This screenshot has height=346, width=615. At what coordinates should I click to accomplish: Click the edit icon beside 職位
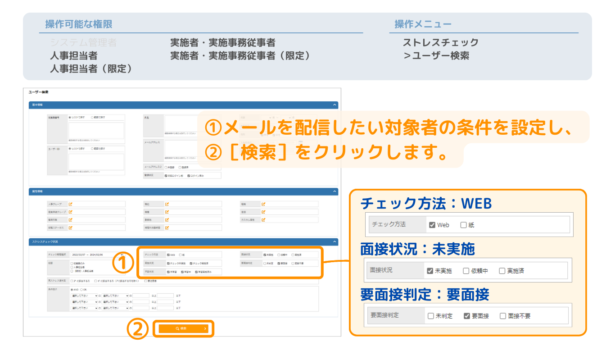(x=167, y=204)
